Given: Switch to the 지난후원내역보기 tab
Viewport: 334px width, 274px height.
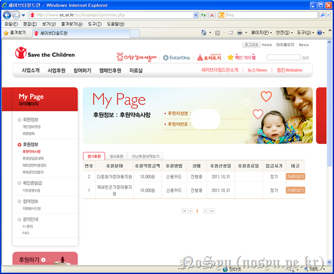Looking at the screenshot, I should [146, 156].
